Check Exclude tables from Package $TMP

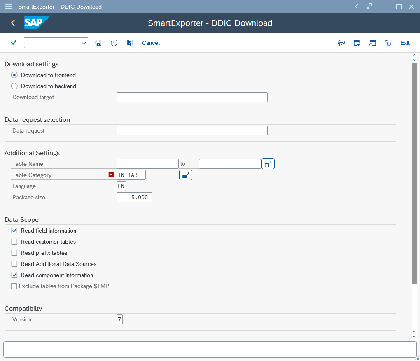point(14,286)
